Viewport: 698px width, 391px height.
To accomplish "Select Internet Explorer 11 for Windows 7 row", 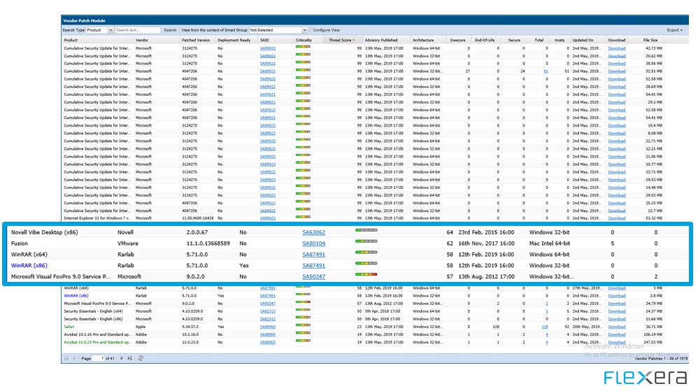I will (x=363, y=218).
